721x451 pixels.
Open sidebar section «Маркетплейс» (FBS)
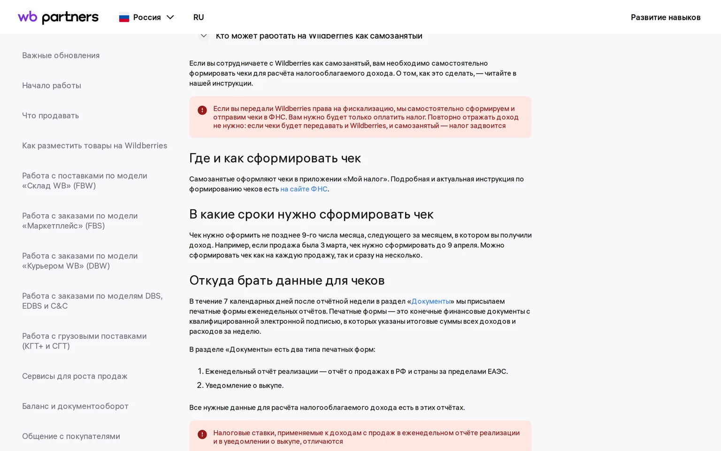80,221
